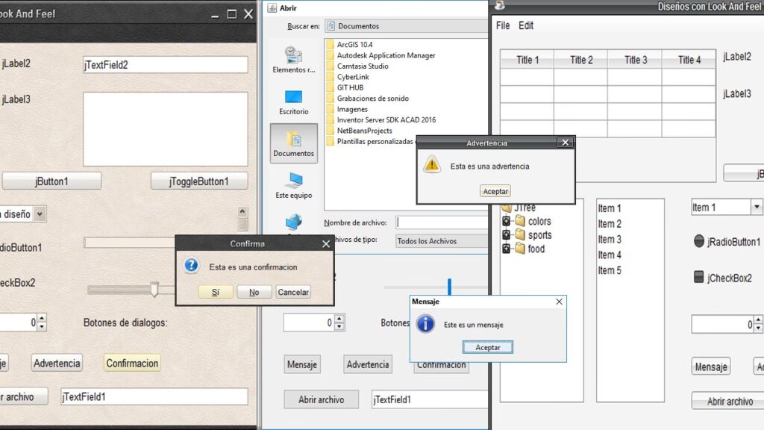Screen dimensions: 764x430
Task: Select the NetBeansProjects folder
Action: pyautogui.click(x=364, y=131)
